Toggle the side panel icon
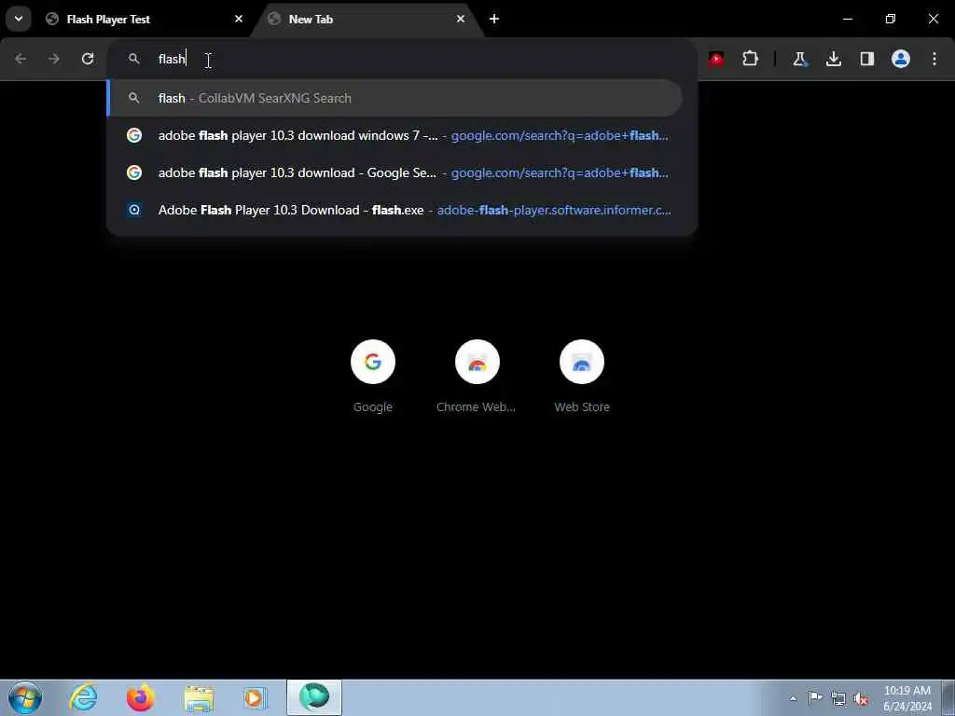Image resolution: width=955 pixels, height=716 pixels. [866, 59]
